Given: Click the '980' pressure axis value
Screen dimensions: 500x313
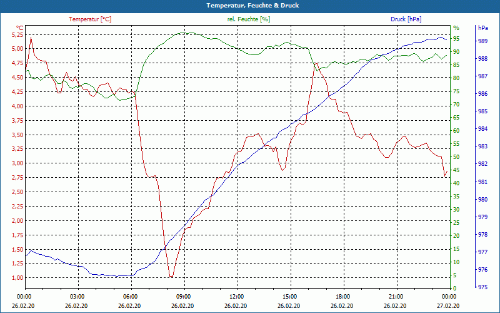Looking at the screenshot, I should 482,200.
